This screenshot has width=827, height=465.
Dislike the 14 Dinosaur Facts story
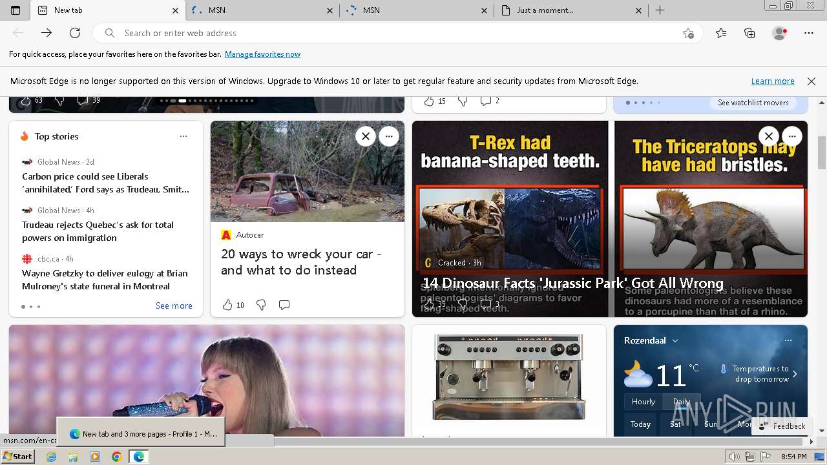pyautogui.click(x=463, y=304)
